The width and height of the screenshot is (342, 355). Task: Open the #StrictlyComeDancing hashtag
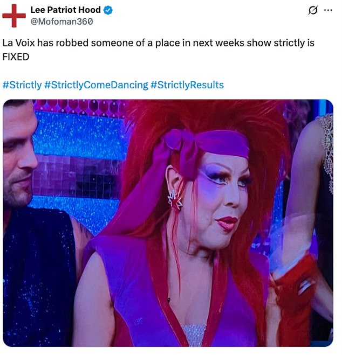(x=96, y=85)
